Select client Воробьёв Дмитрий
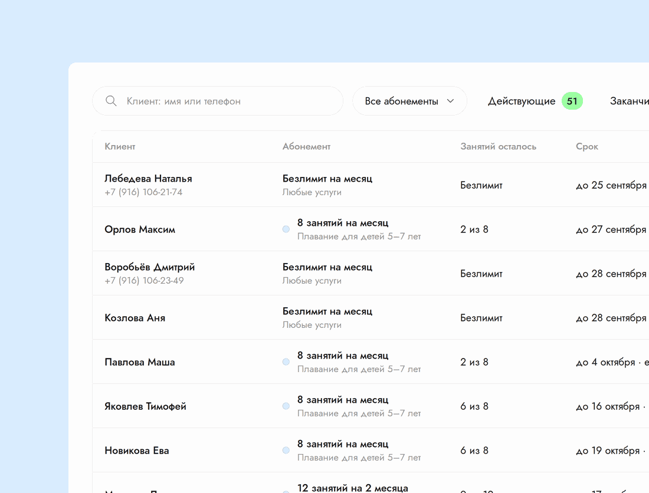This screenshot has width=649, height=493. click(x=149, y=267)
